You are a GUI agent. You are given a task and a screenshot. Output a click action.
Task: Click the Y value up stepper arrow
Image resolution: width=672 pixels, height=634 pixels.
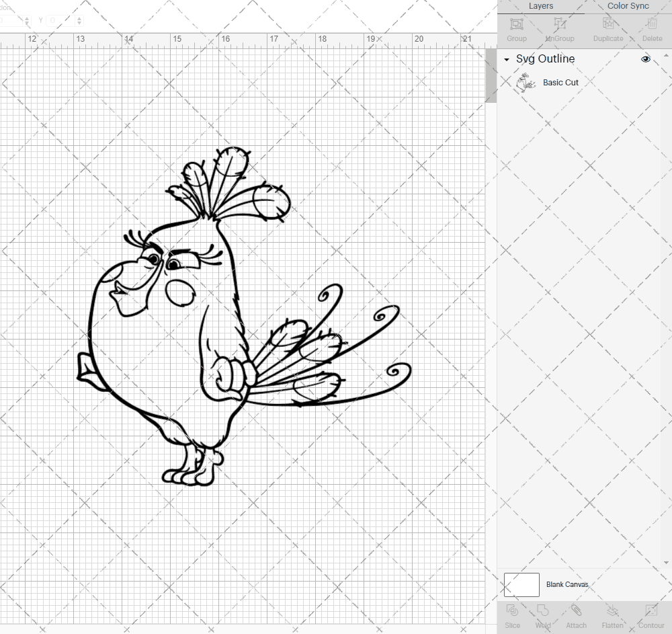(79, 17)
